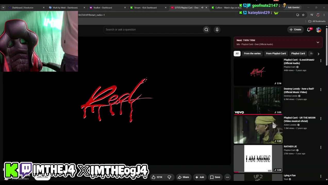Open UR THE MOON video thumbnail
This screenshot has width=328, height=185.
pos(258,130)
